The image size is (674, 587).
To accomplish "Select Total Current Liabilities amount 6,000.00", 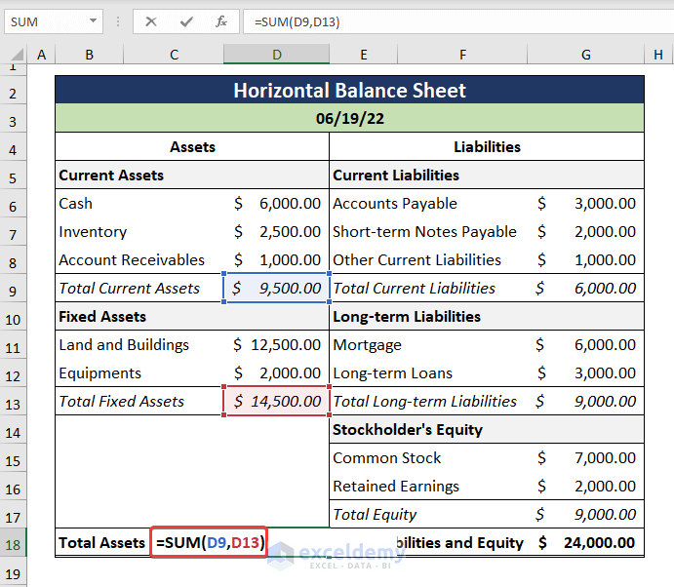I will pyautogui.click(x=586, y=288).
